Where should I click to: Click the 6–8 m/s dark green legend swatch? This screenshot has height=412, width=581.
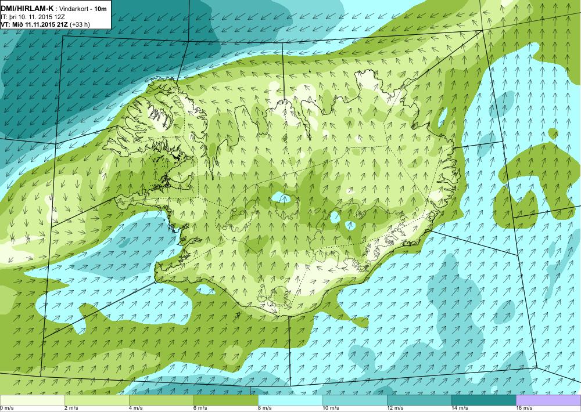225,400
